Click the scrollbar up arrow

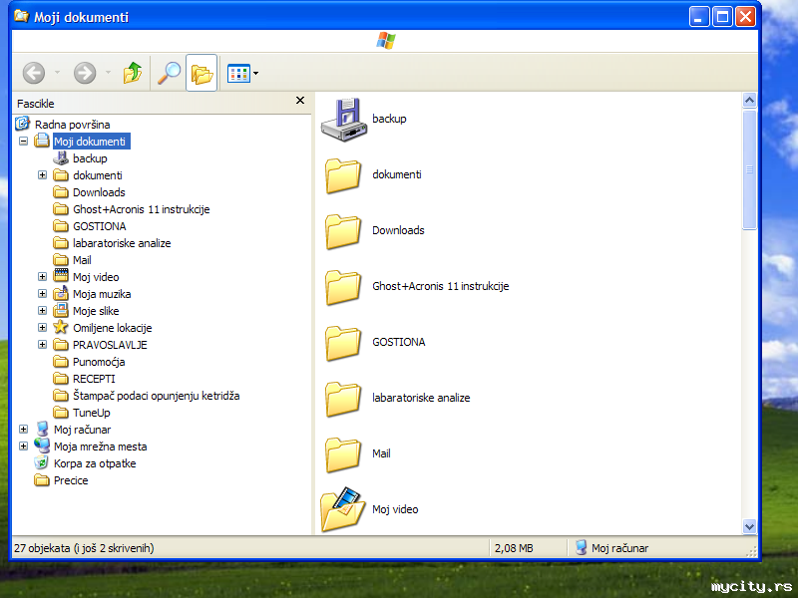(749, 101)
